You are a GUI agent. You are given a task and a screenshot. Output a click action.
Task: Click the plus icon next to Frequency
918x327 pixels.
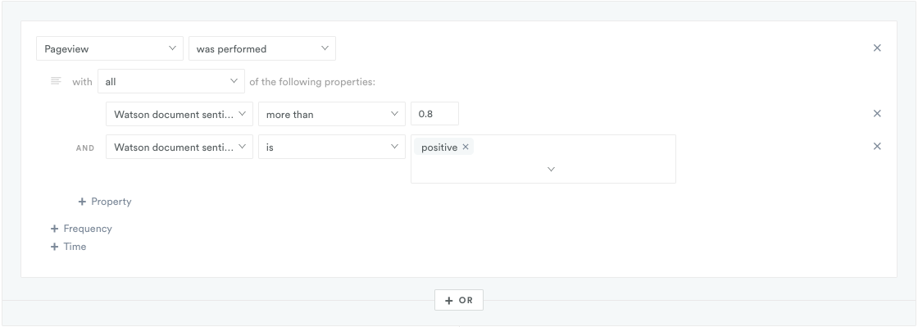(54, 229)
